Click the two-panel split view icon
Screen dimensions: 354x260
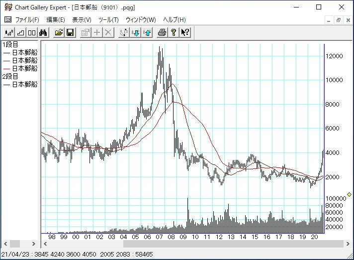(31, 33)
